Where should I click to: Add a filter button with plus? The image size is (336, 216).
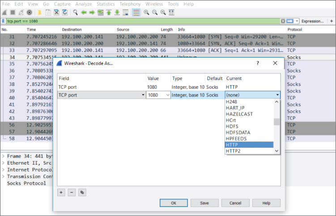332,21
